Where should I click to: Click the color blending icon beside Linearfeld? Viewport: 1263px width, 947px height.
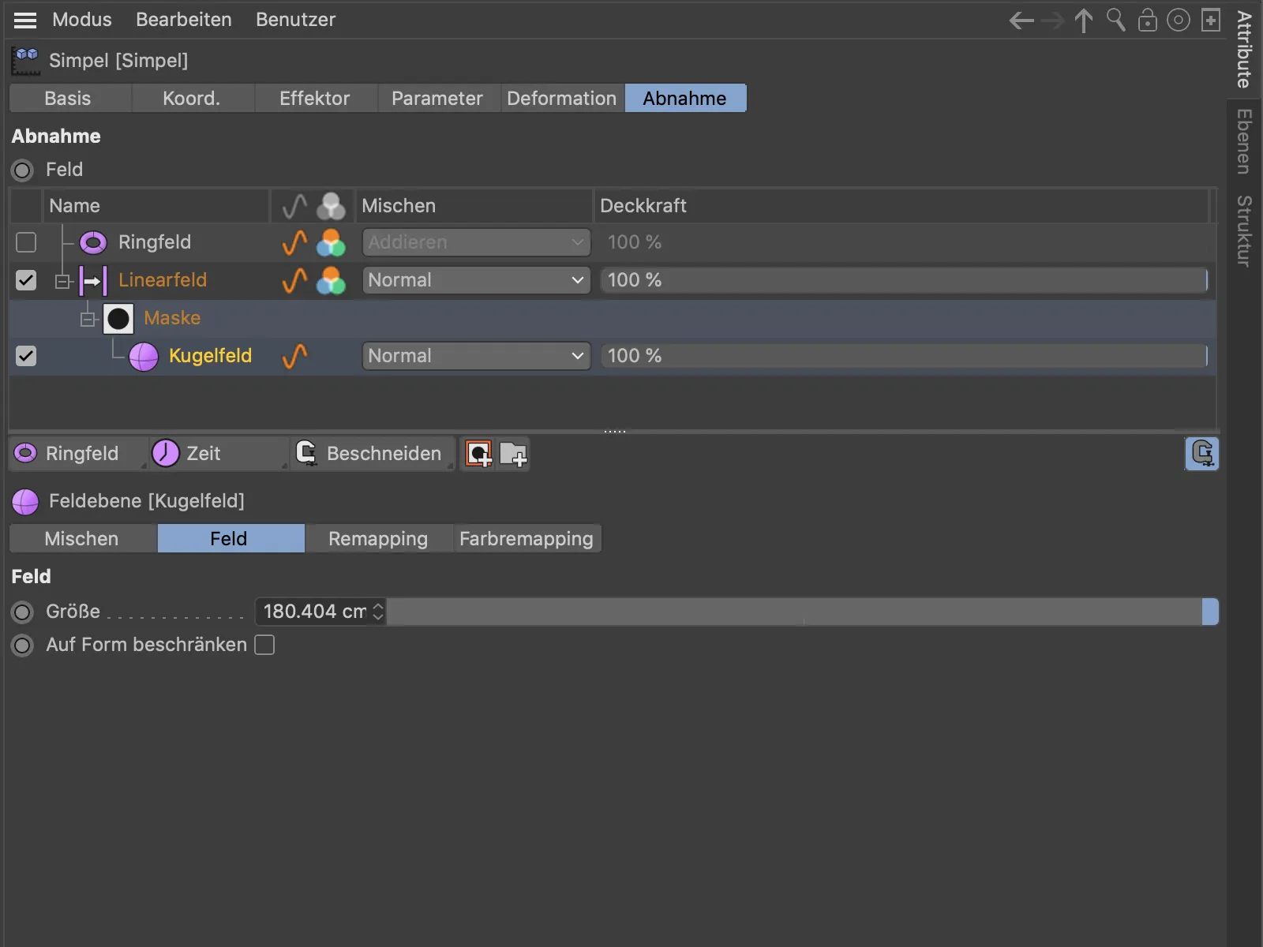331,280
